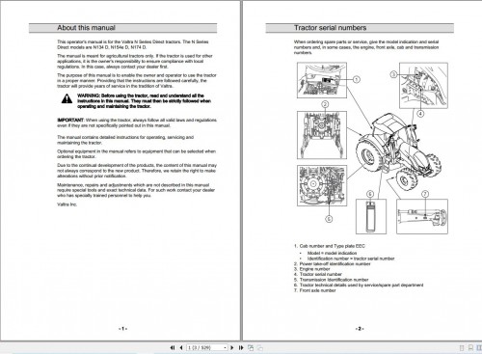Viewport: 482px width, 354px height.
Task: Click the previous view icon after navigation arrows
Action: [251, 347]
